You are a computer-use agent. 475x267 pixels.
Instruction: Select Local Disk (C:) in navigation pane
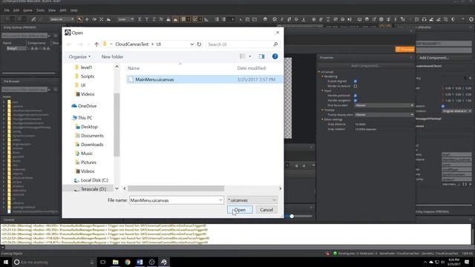(x=94, y=180)
